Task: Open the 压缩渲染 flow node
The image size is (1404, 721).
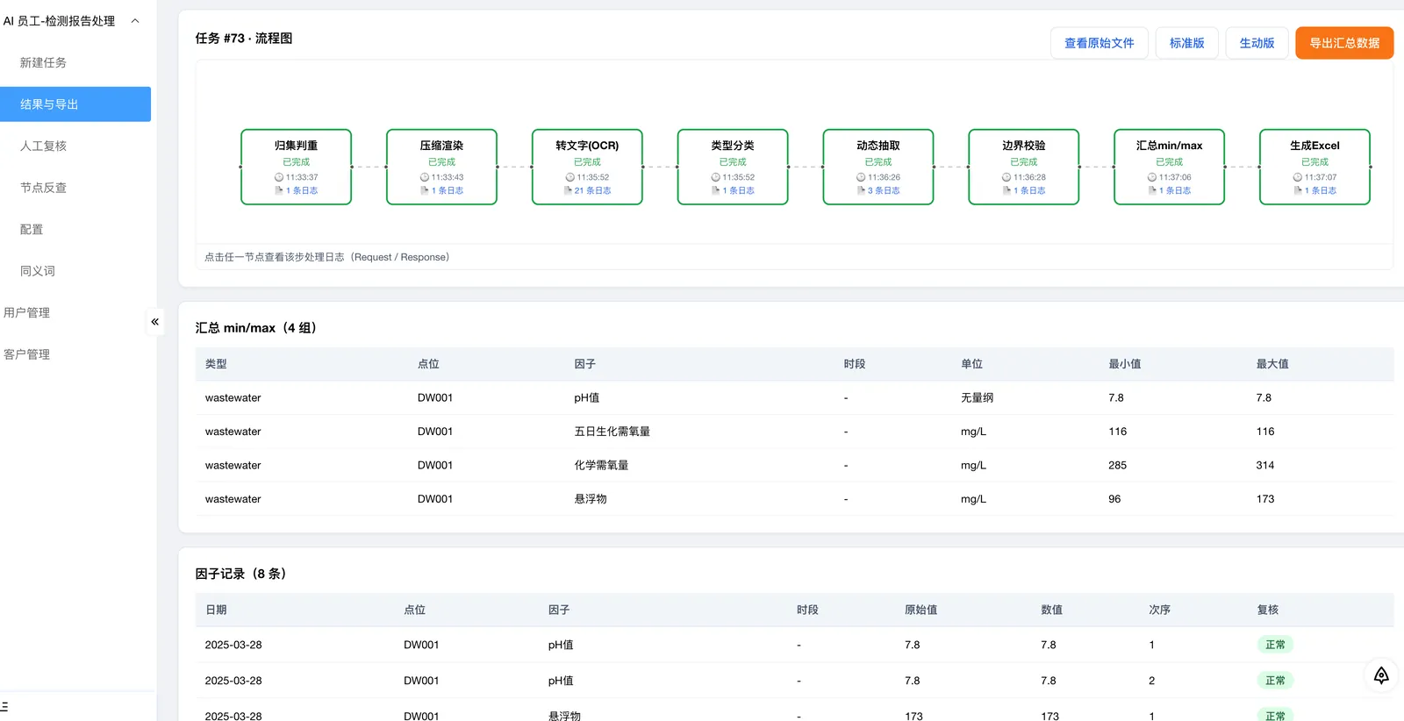Action: pyautogui.click(x=441, y=167)
